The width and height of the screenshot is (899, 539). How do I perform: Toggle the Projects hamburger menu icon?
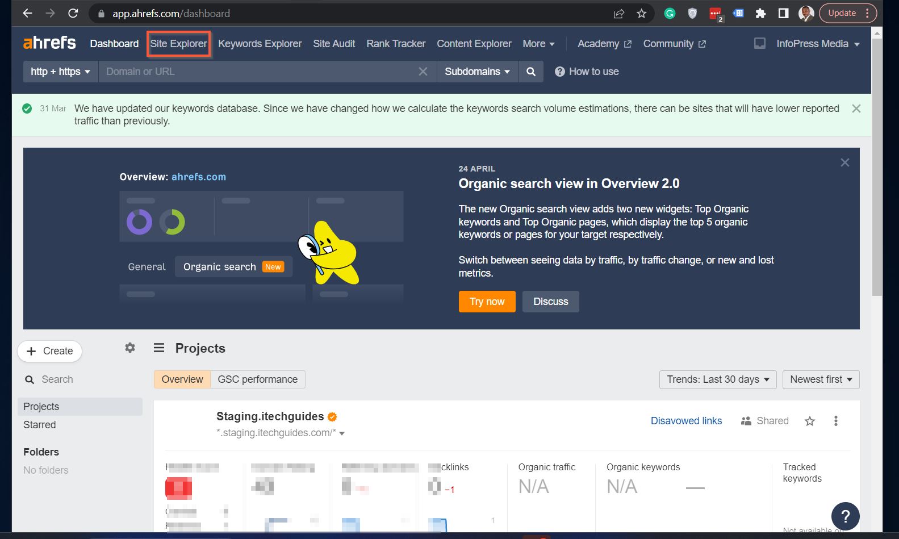[x=159, y=348]
